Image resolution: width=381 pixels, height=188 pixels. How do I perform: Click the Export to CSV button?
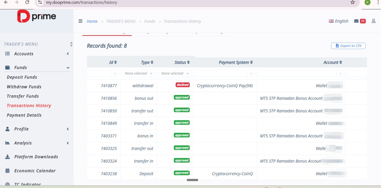[x=348, y=46]
